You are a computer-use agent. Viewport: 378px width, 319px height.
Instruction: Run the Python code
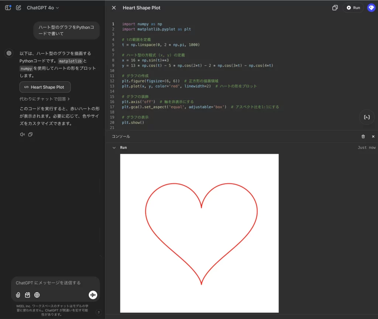(353, 8)
